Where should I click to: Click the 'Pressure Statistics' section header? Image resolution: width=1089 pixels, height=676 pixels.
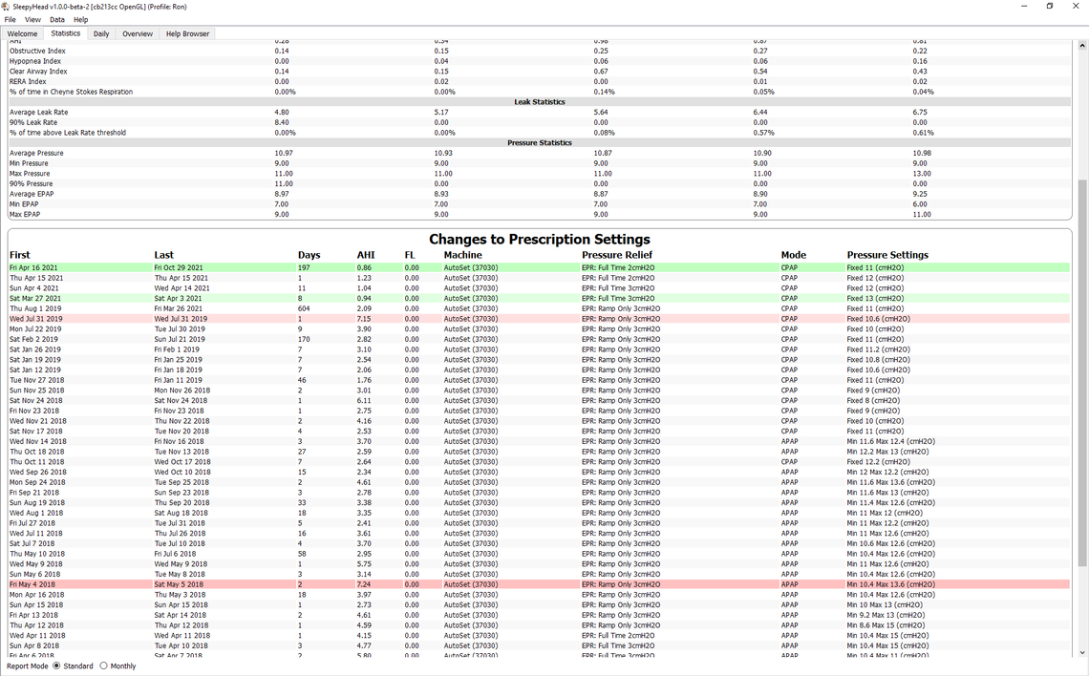[x=540, y=143]
